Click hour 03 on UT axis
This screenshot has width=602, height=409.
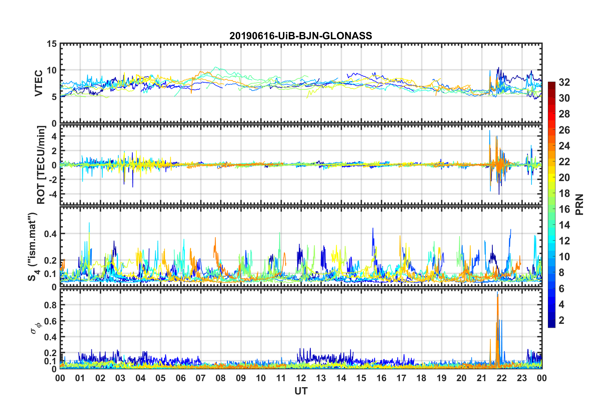(x=120, y=378)
